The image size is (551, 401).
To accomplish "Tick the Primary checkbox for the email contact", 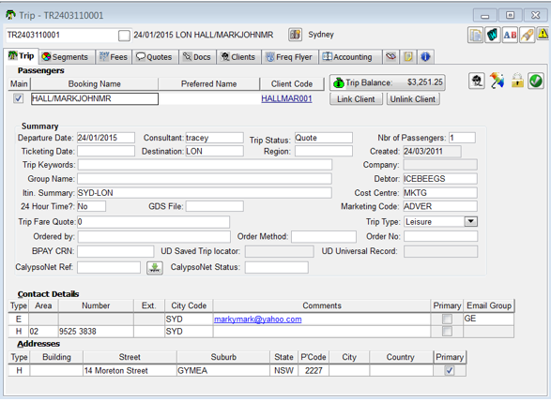I will 447,319.
